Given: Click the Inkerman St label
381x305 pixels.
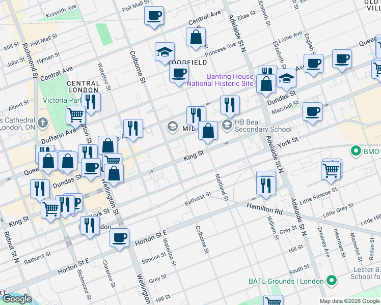Looking at the screenshot, I should 339,243.
